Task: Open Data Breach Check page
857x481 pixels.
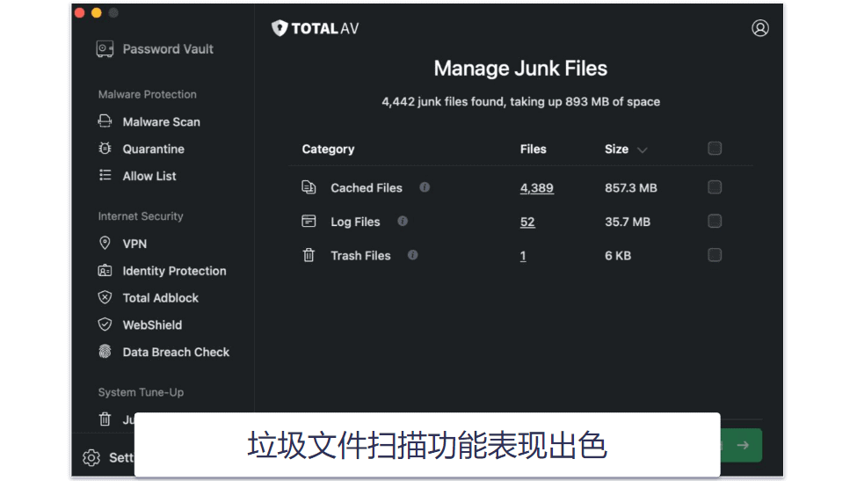Action: tap(176, 352)
